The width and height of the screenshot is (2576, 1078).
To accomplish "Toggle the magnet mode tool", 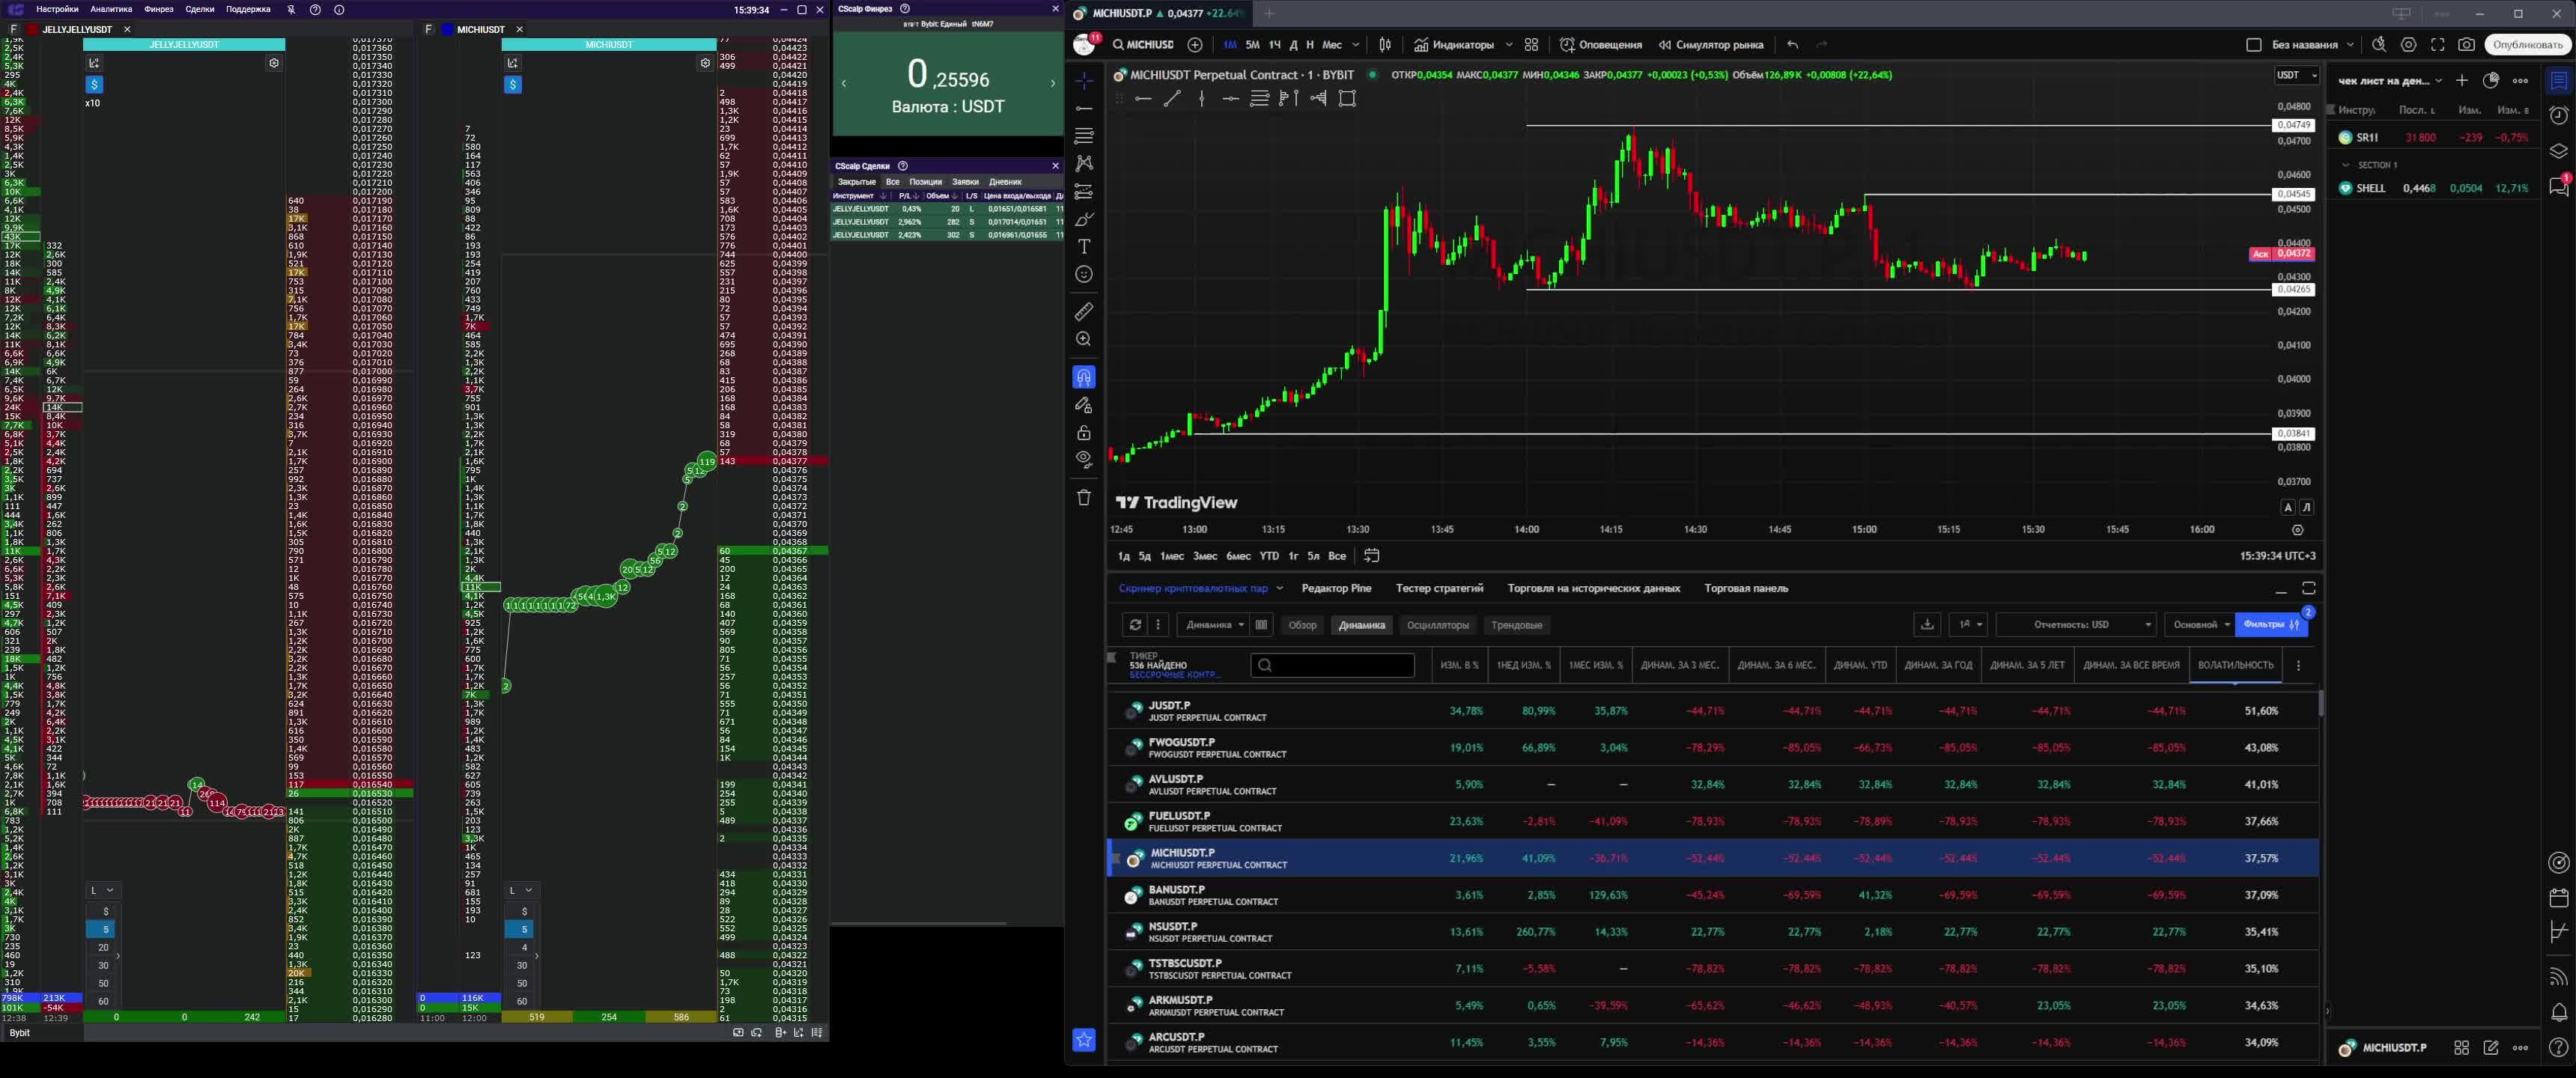I will (x=1084, y=377).
